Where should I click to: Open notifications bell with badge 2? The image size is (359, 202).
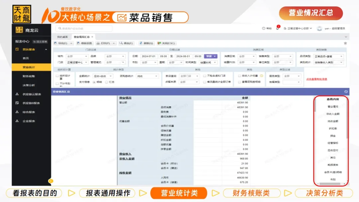(278, 28)
